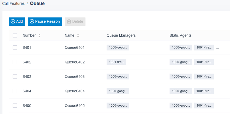Open the Queue6403 name entry
230x114 pixels.
click(75, 77)
